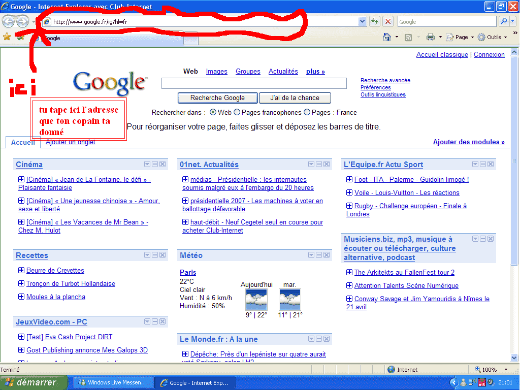Switch to the Images search tab
The height and width of the screenshot is (390, 520).
pos(216,71)
